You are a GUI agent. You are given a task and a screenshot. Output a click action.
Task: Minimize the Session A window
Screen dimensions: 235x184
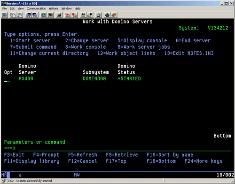pos(222,3)
